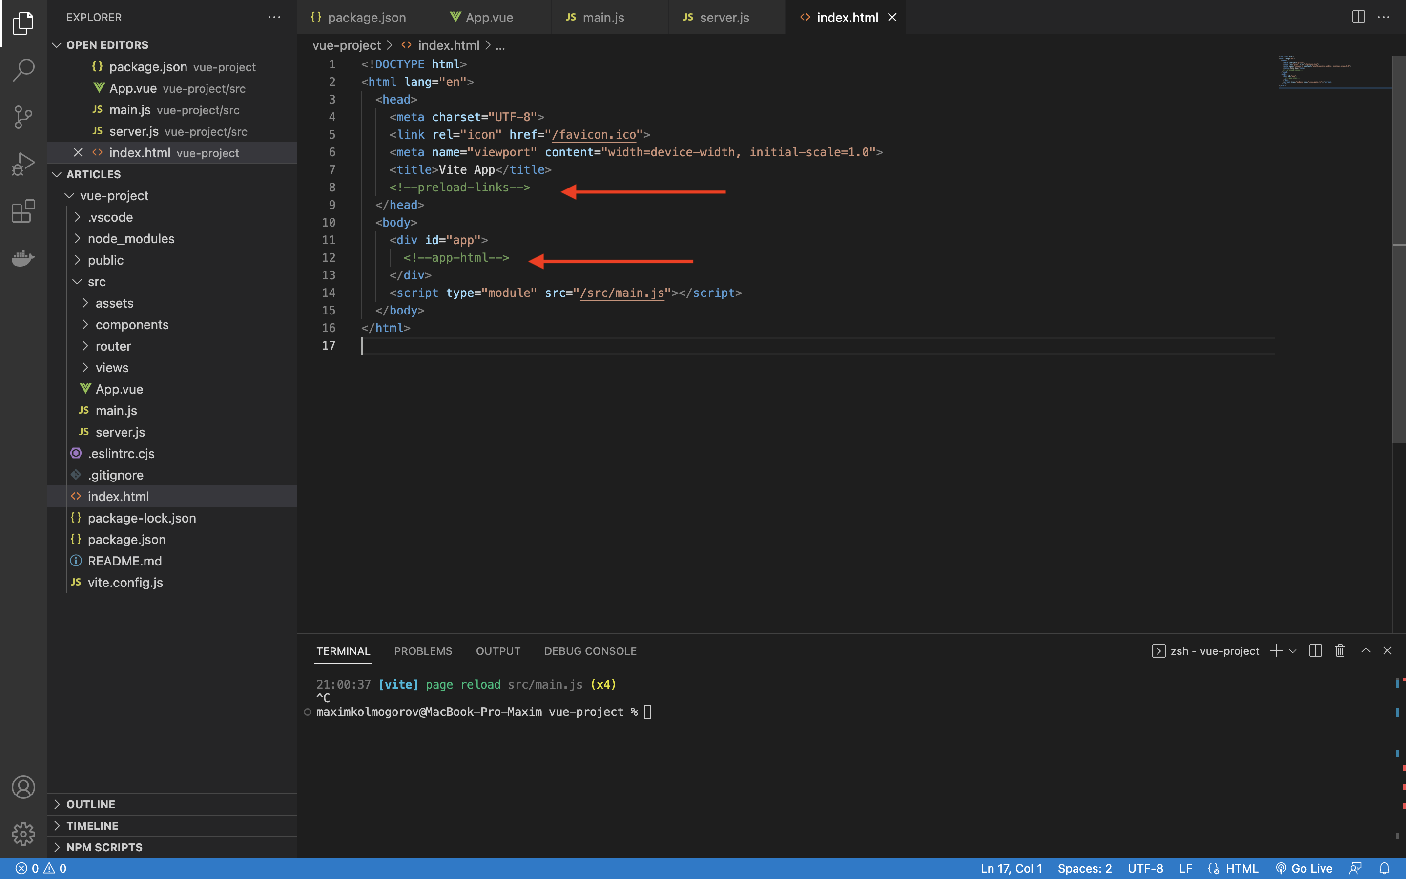Viewport: 1406px width, 879px height.
Task: Open package-lock.json in file tree
Action: (171, 518)
